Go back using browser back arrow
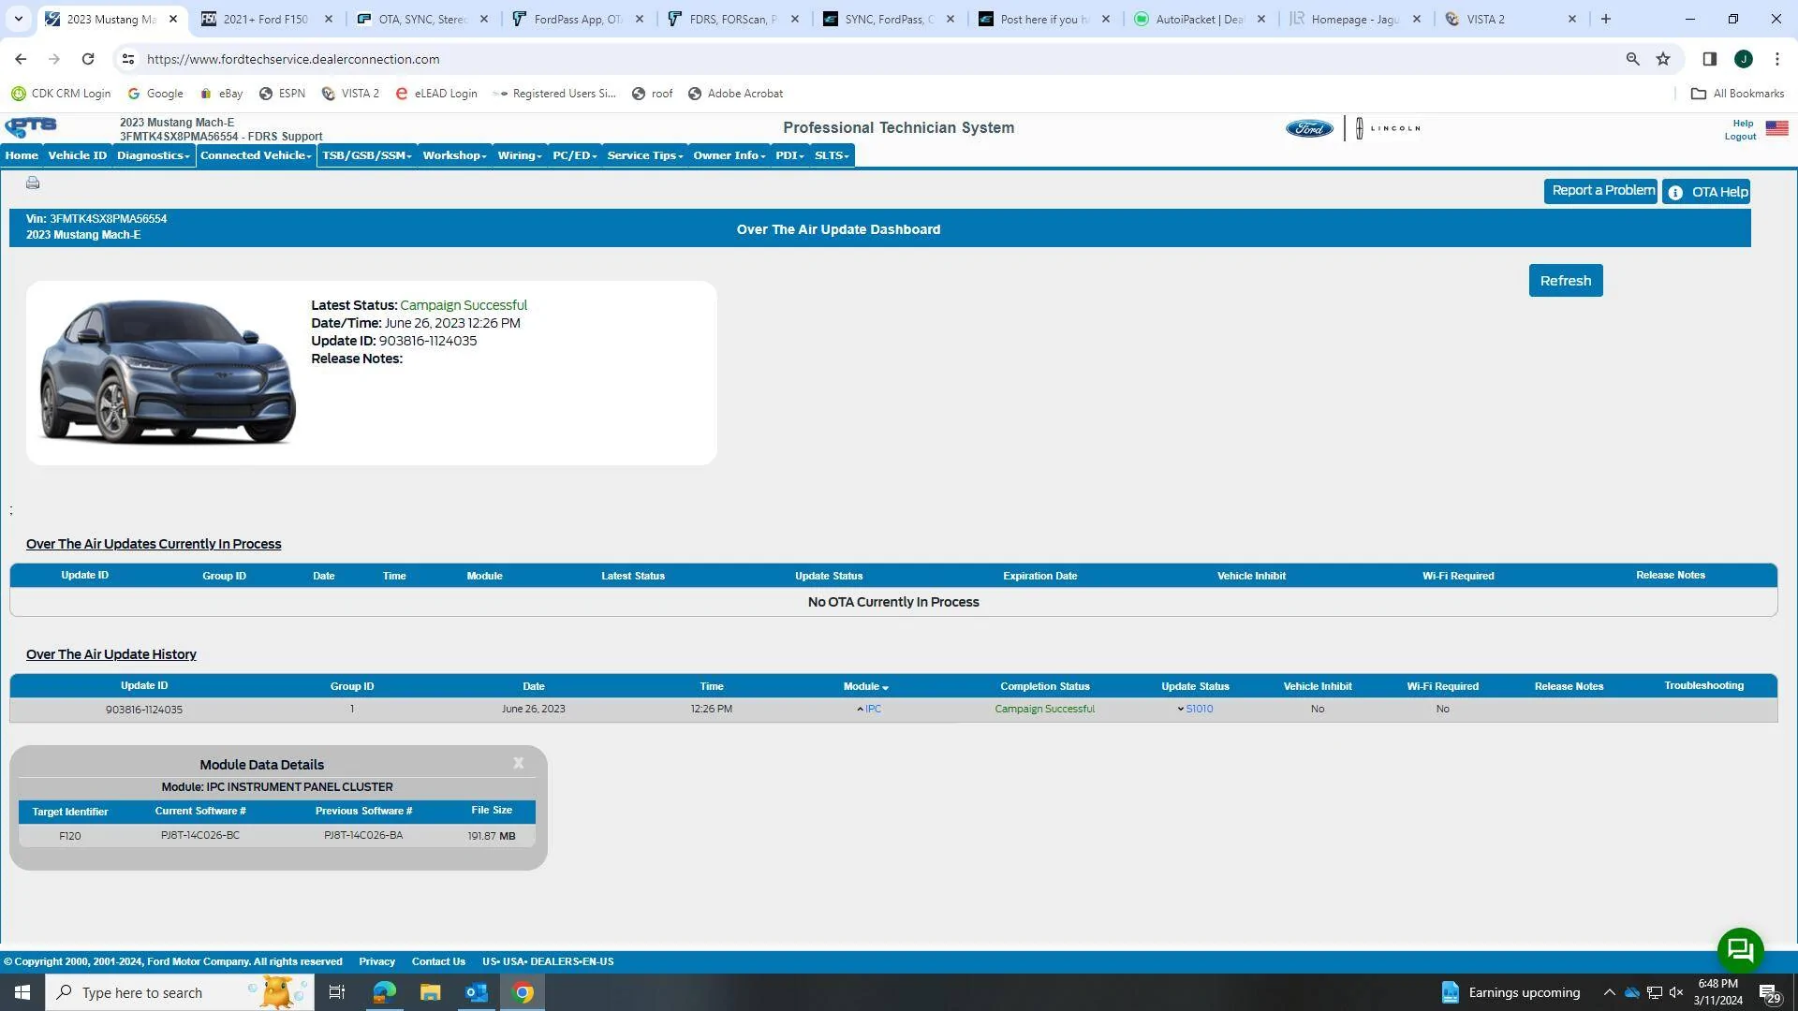 click(x=21, y=59)
